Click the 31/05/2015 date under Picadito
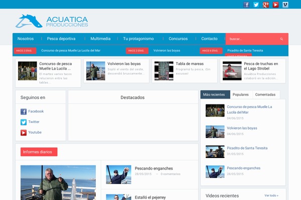 [235, 154]
